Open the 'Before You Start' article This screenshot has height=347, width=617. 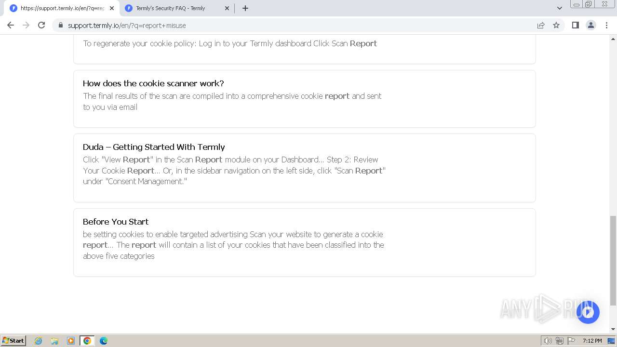(x=116, y=222)
